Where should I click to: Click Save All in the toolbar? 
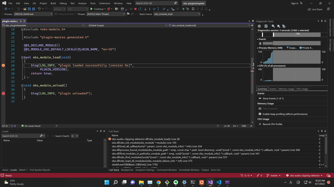click(33, 9)
